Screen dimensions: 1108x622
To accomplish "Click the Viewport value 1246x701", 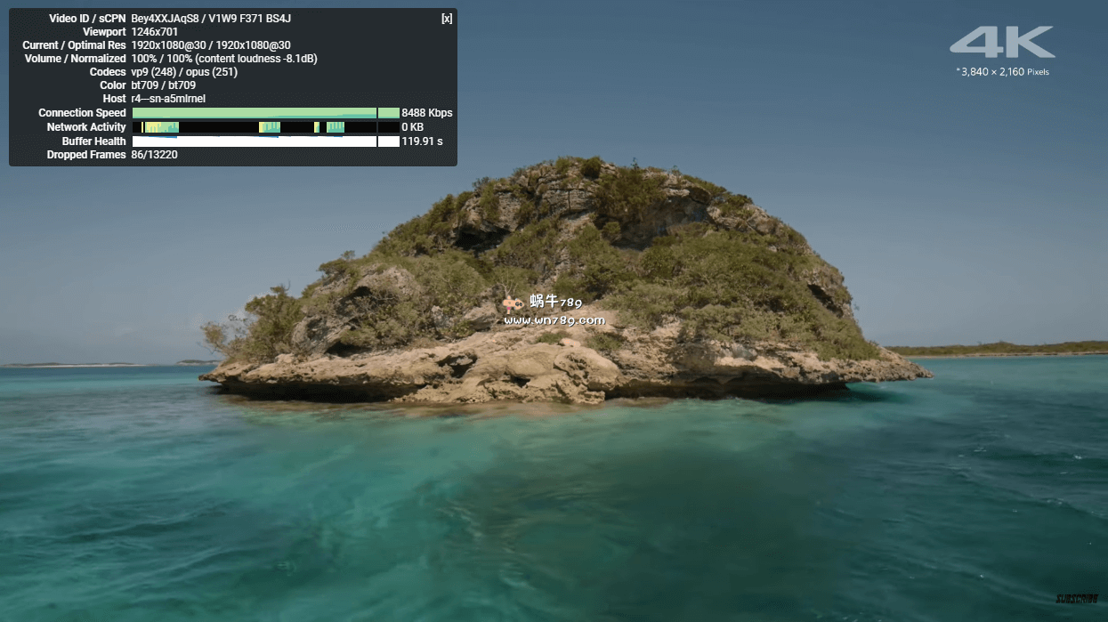I will tap(155, 32).
